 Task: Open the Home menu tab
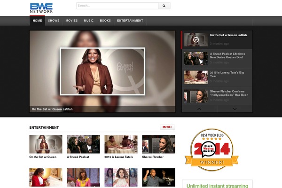click(x=37, y=21)
